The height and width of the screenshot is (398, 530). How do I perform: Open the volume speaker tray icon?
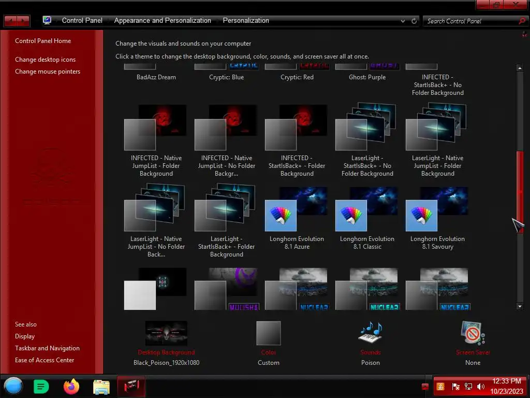(480, 387)
